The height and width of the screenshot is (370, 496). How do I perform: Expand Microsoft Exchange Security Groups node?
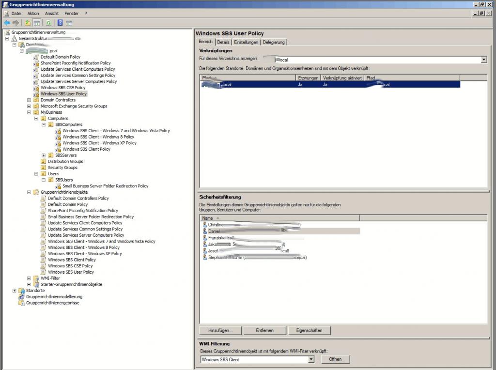pyautogui.click(x=29, y=106)
